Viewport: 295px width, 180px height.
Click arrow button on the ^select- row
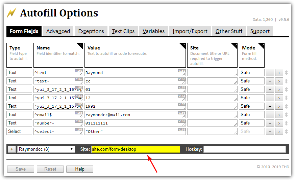click(279, 132)
